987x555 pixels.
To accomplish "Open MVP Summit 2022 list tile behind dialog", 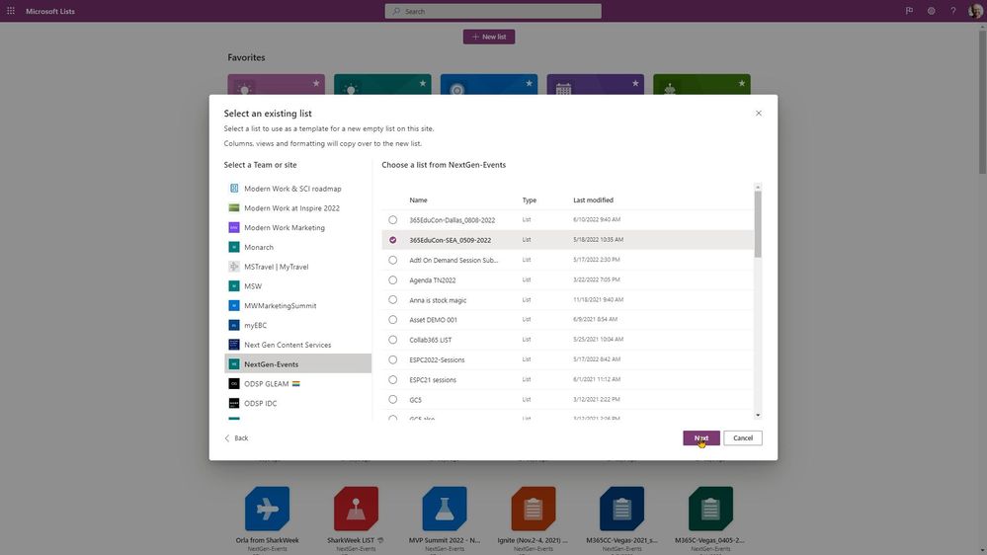I will [x=445, y=509].
